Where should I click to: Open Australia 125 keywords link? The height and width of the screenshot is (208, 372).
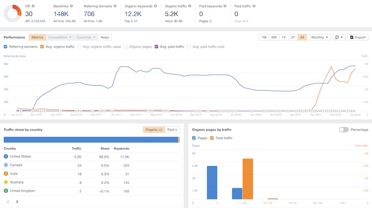tap(126, 182)
